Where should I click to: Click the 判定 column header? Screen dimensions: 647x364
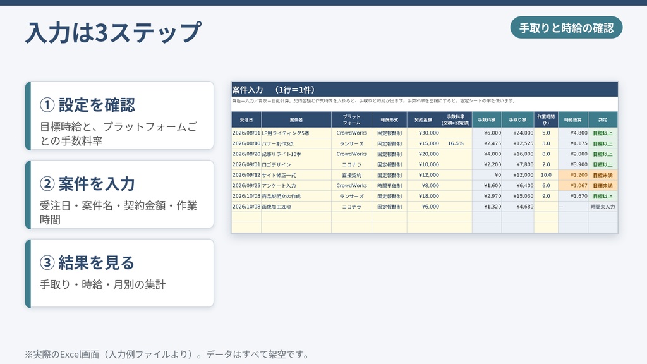(603, 119)
